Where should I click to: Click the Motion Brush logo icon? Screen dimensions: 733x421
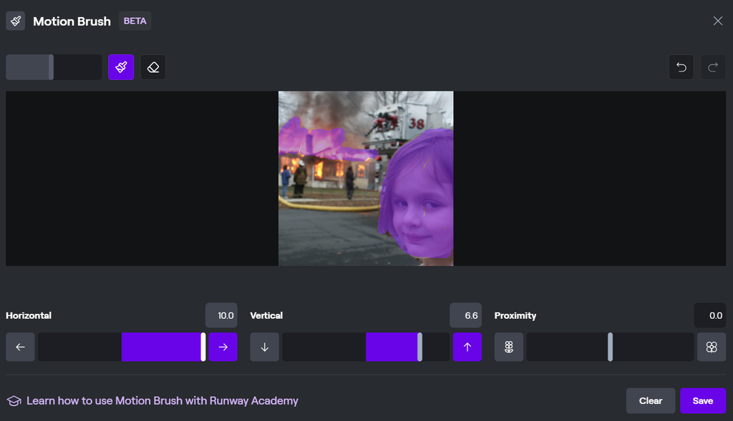point(16,21)
